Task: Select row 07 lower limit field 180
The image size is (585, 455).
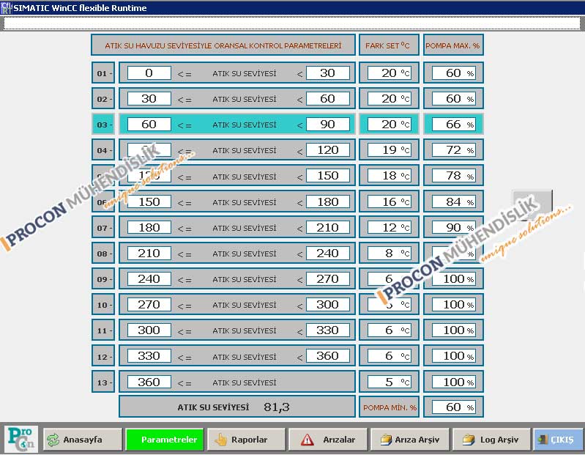Action: (149, 227)
